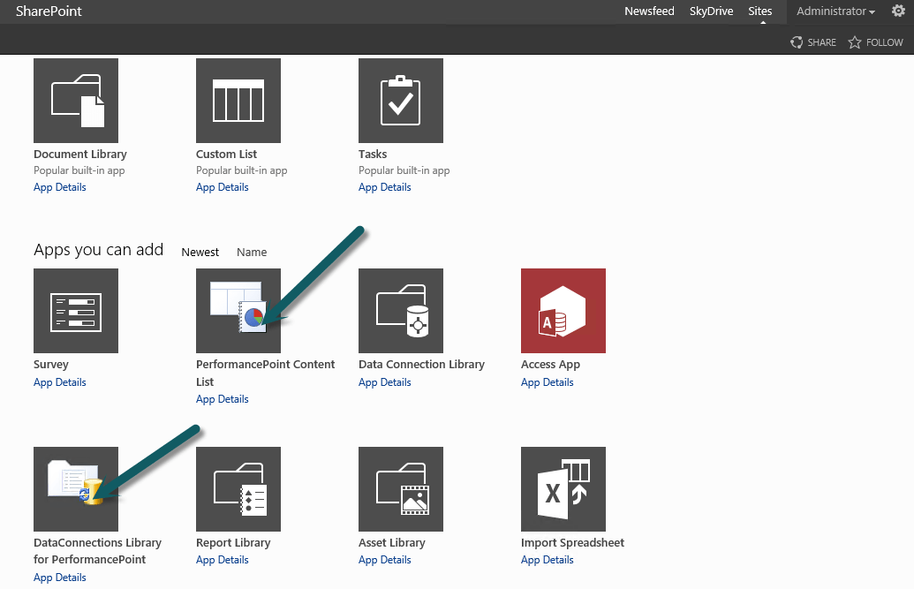The image size is (914, 589).
Task: Open the Report Library tile icon
Action: pyautogui.click(x=238, y=489)
